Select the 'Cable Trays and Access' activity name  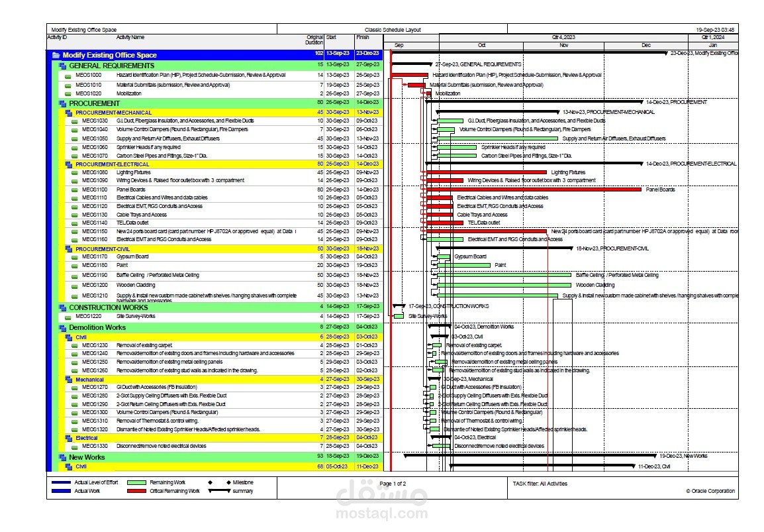[141, 215]
